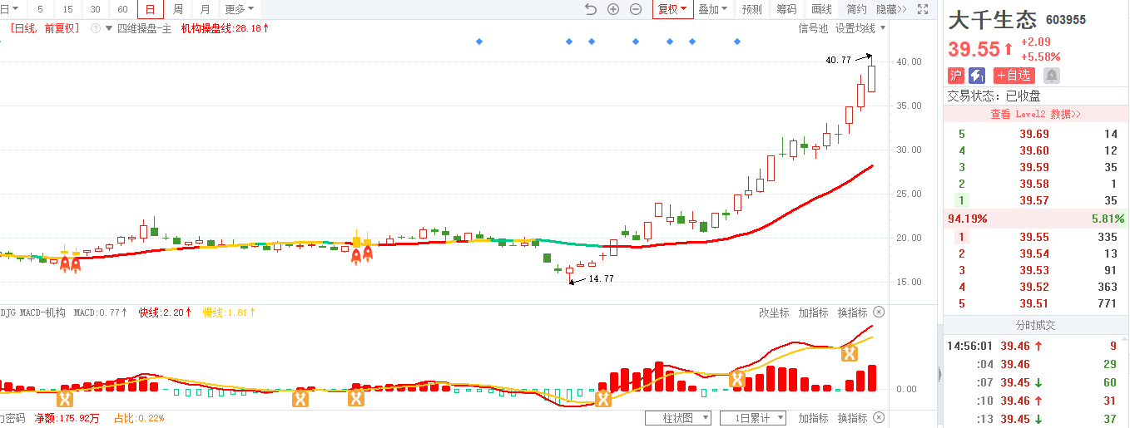This screenshot has height=428, width=1130.
Task: Close the bottom indicator panel with X icon
Action: point(879,418)
